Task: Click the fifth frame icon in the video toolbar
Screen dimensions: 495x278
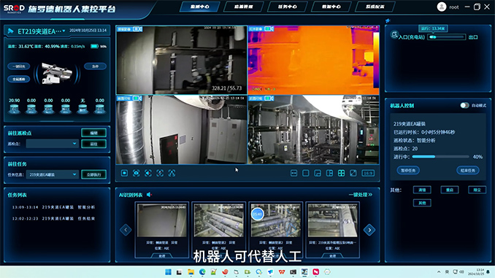Action: point(172,173)
